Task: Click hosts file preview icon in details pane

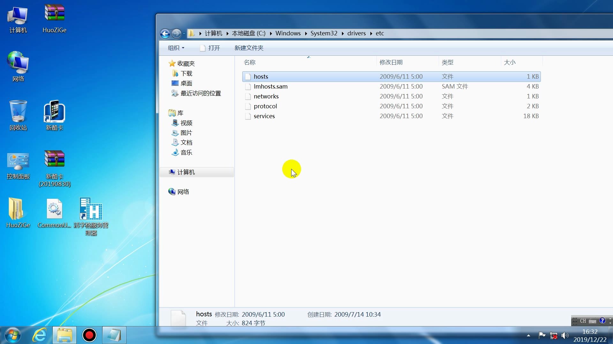Action: 178,319
